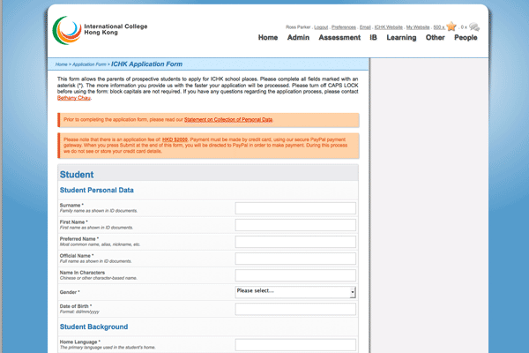Open the Admin menu
The height and width of the screenshot is (353, 529).
(298, 38)
